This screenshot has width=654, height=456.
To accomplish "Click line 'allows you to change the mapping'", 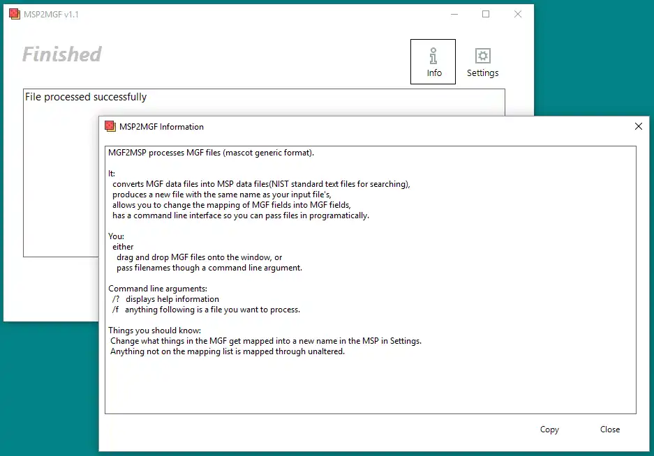I will pyautogui.click(x=232, y=205).
